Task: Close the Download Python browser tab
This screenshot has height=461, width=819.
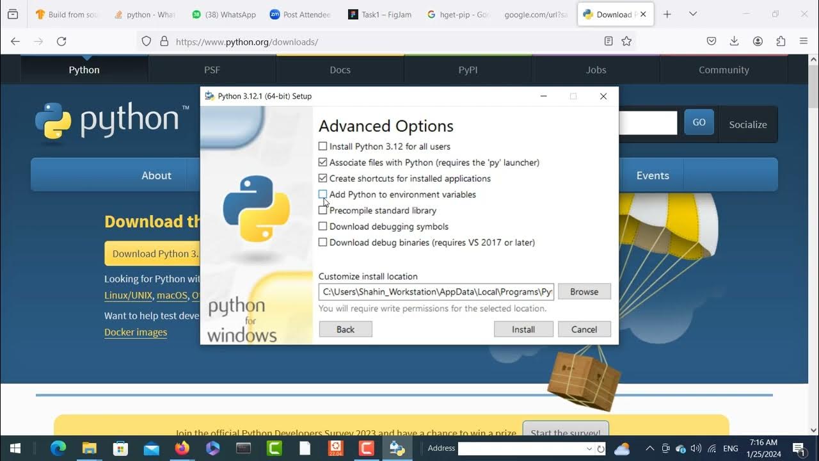Action: tap(643, 14)
